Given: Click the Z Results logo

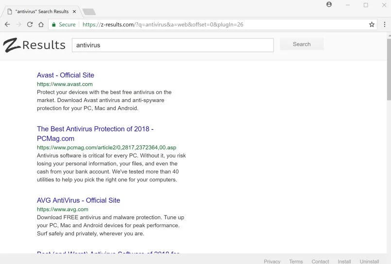Looking at the screenshot, I should [x=34, y=45].
